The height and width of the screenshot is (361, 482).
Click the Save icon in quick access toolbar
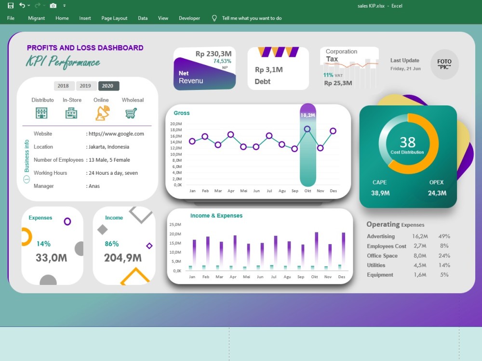click(11, 5)
